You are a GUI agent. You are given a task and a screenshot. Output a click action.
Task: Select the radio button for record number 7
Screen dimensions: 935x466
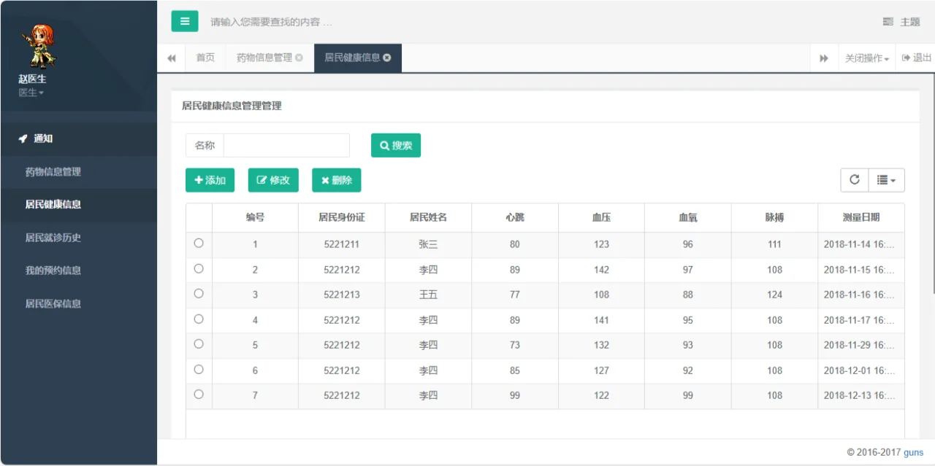(x=199, y=395)
